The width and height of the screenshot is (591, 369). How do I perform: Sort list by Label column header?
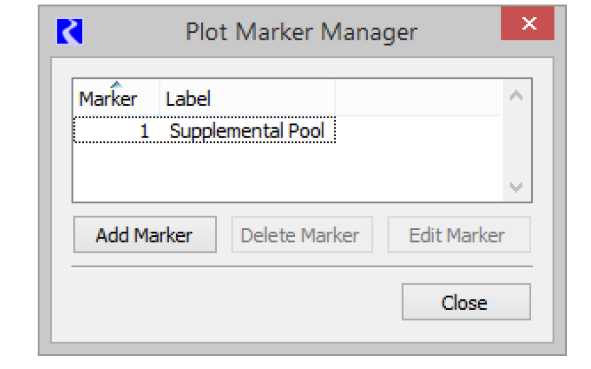[x=189, y=99]
